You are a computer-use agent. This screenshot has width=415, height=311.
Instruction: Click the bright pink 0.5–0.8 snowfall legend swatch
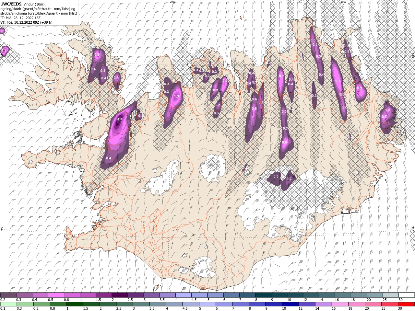[x=56, y=295]
